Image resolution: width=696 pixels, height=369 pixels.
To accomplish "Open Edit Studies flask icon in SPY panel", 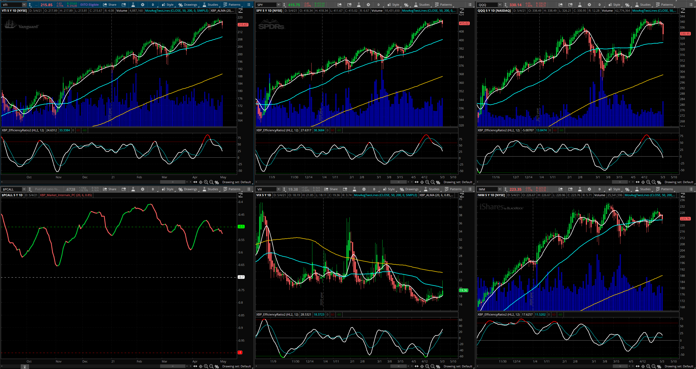I will pos(359,5).
